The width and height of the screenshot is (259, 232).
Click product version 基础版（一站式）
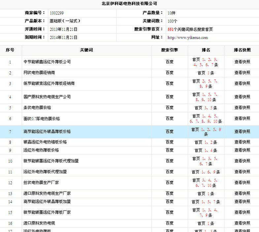click(65, 21)
